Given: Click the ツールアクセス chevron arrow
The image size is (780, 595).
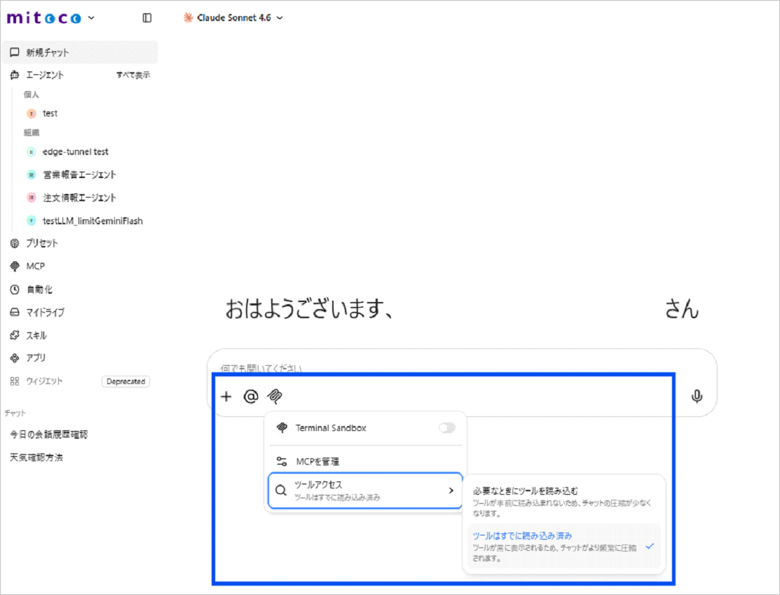Looking at the screenshot, I should coord(451,491).
